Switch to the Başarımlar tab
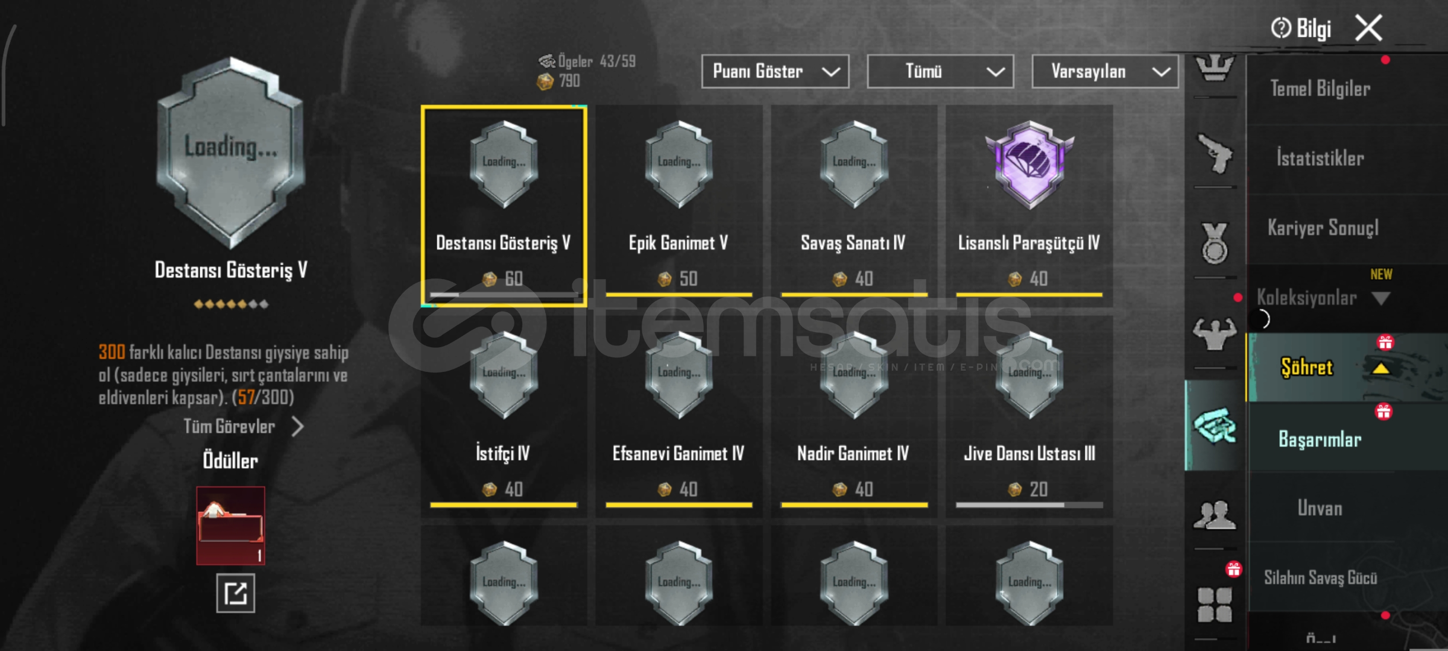 [1320, 439]
